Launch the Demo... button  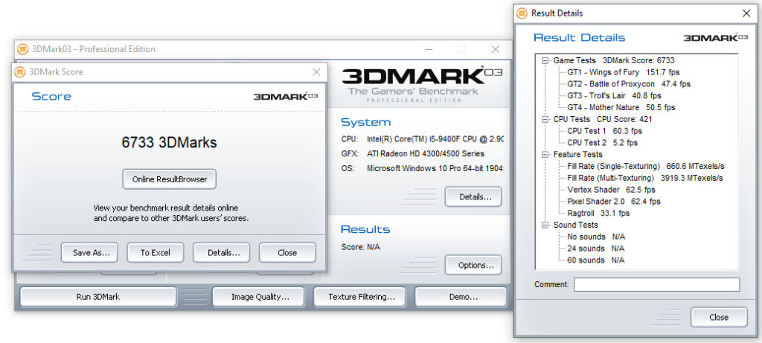(463, 297)
